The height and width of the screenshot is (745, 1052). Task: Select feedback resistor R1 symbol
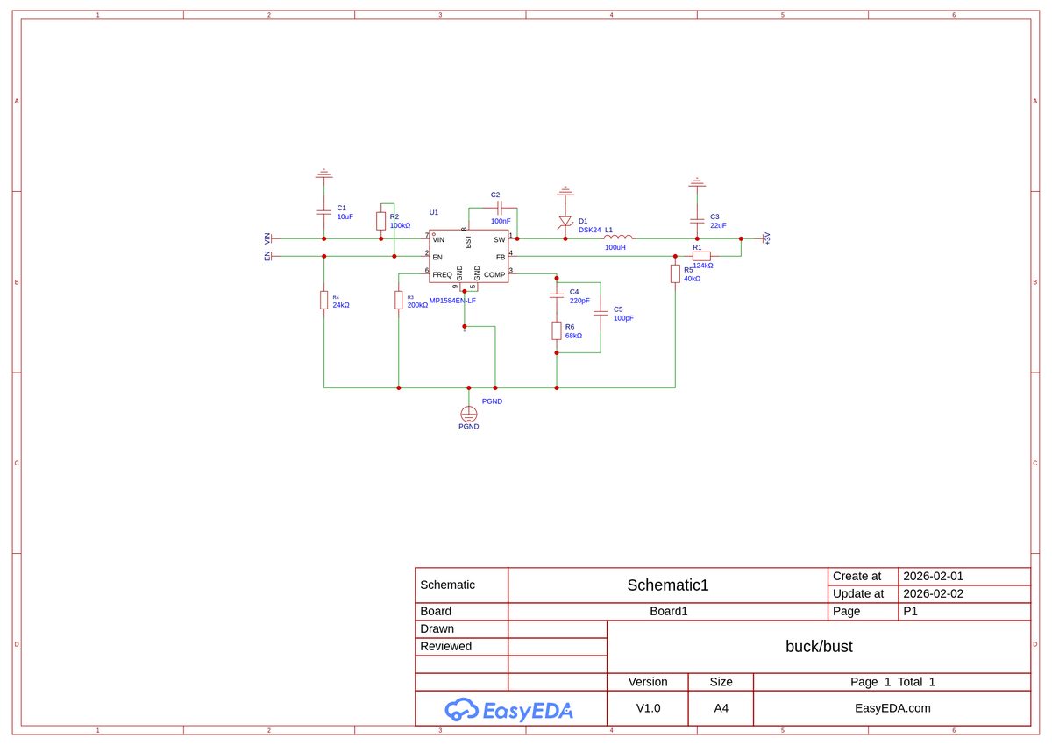[x=701, y=256]
